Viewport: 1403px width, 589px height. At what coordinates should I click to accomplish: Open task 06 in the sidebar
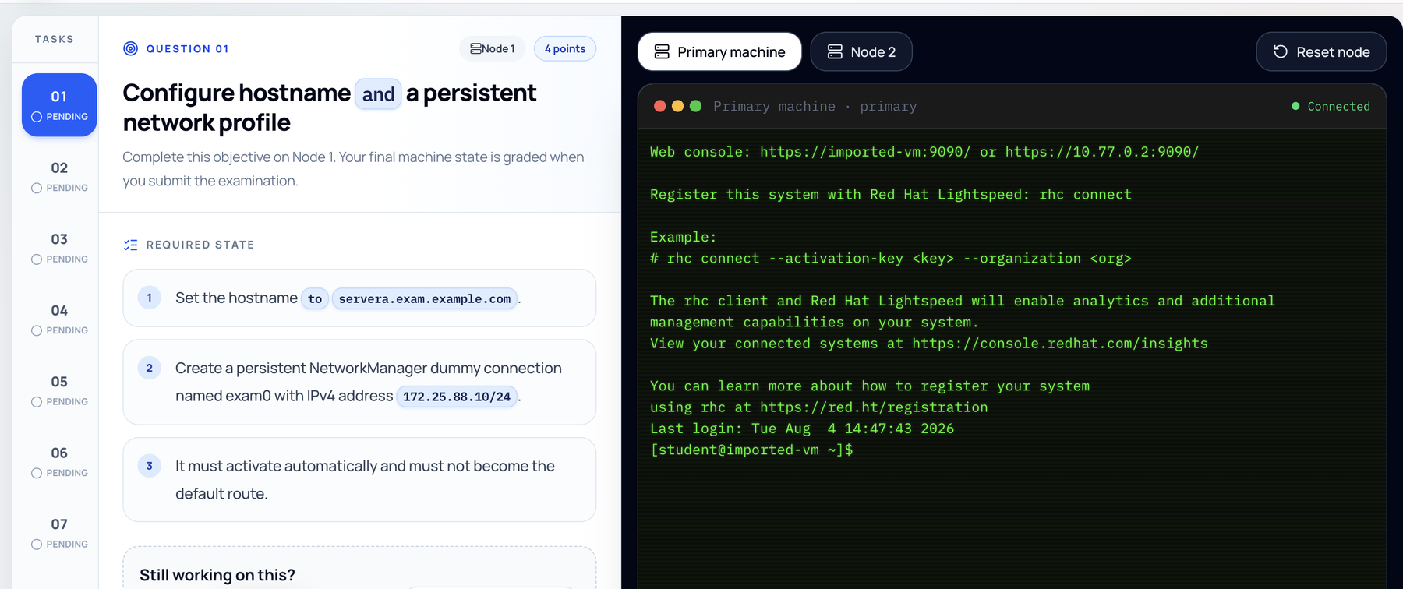59,462
